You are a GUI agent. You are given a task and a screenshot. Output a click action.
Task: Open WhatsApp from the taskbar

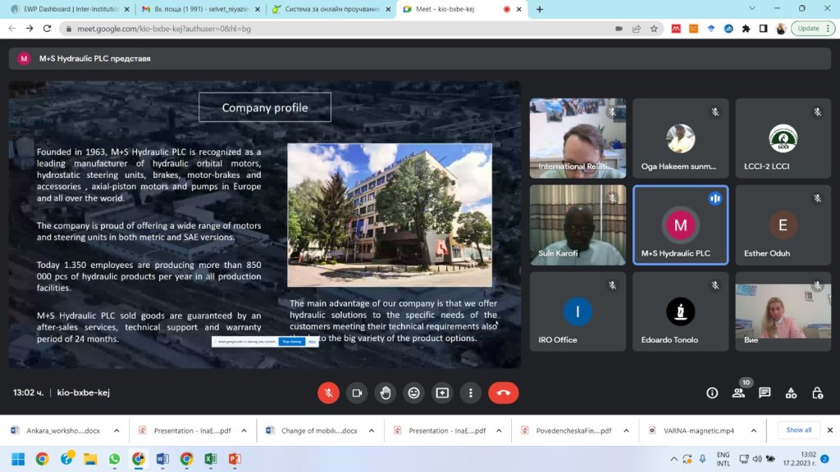pos(114,459)
